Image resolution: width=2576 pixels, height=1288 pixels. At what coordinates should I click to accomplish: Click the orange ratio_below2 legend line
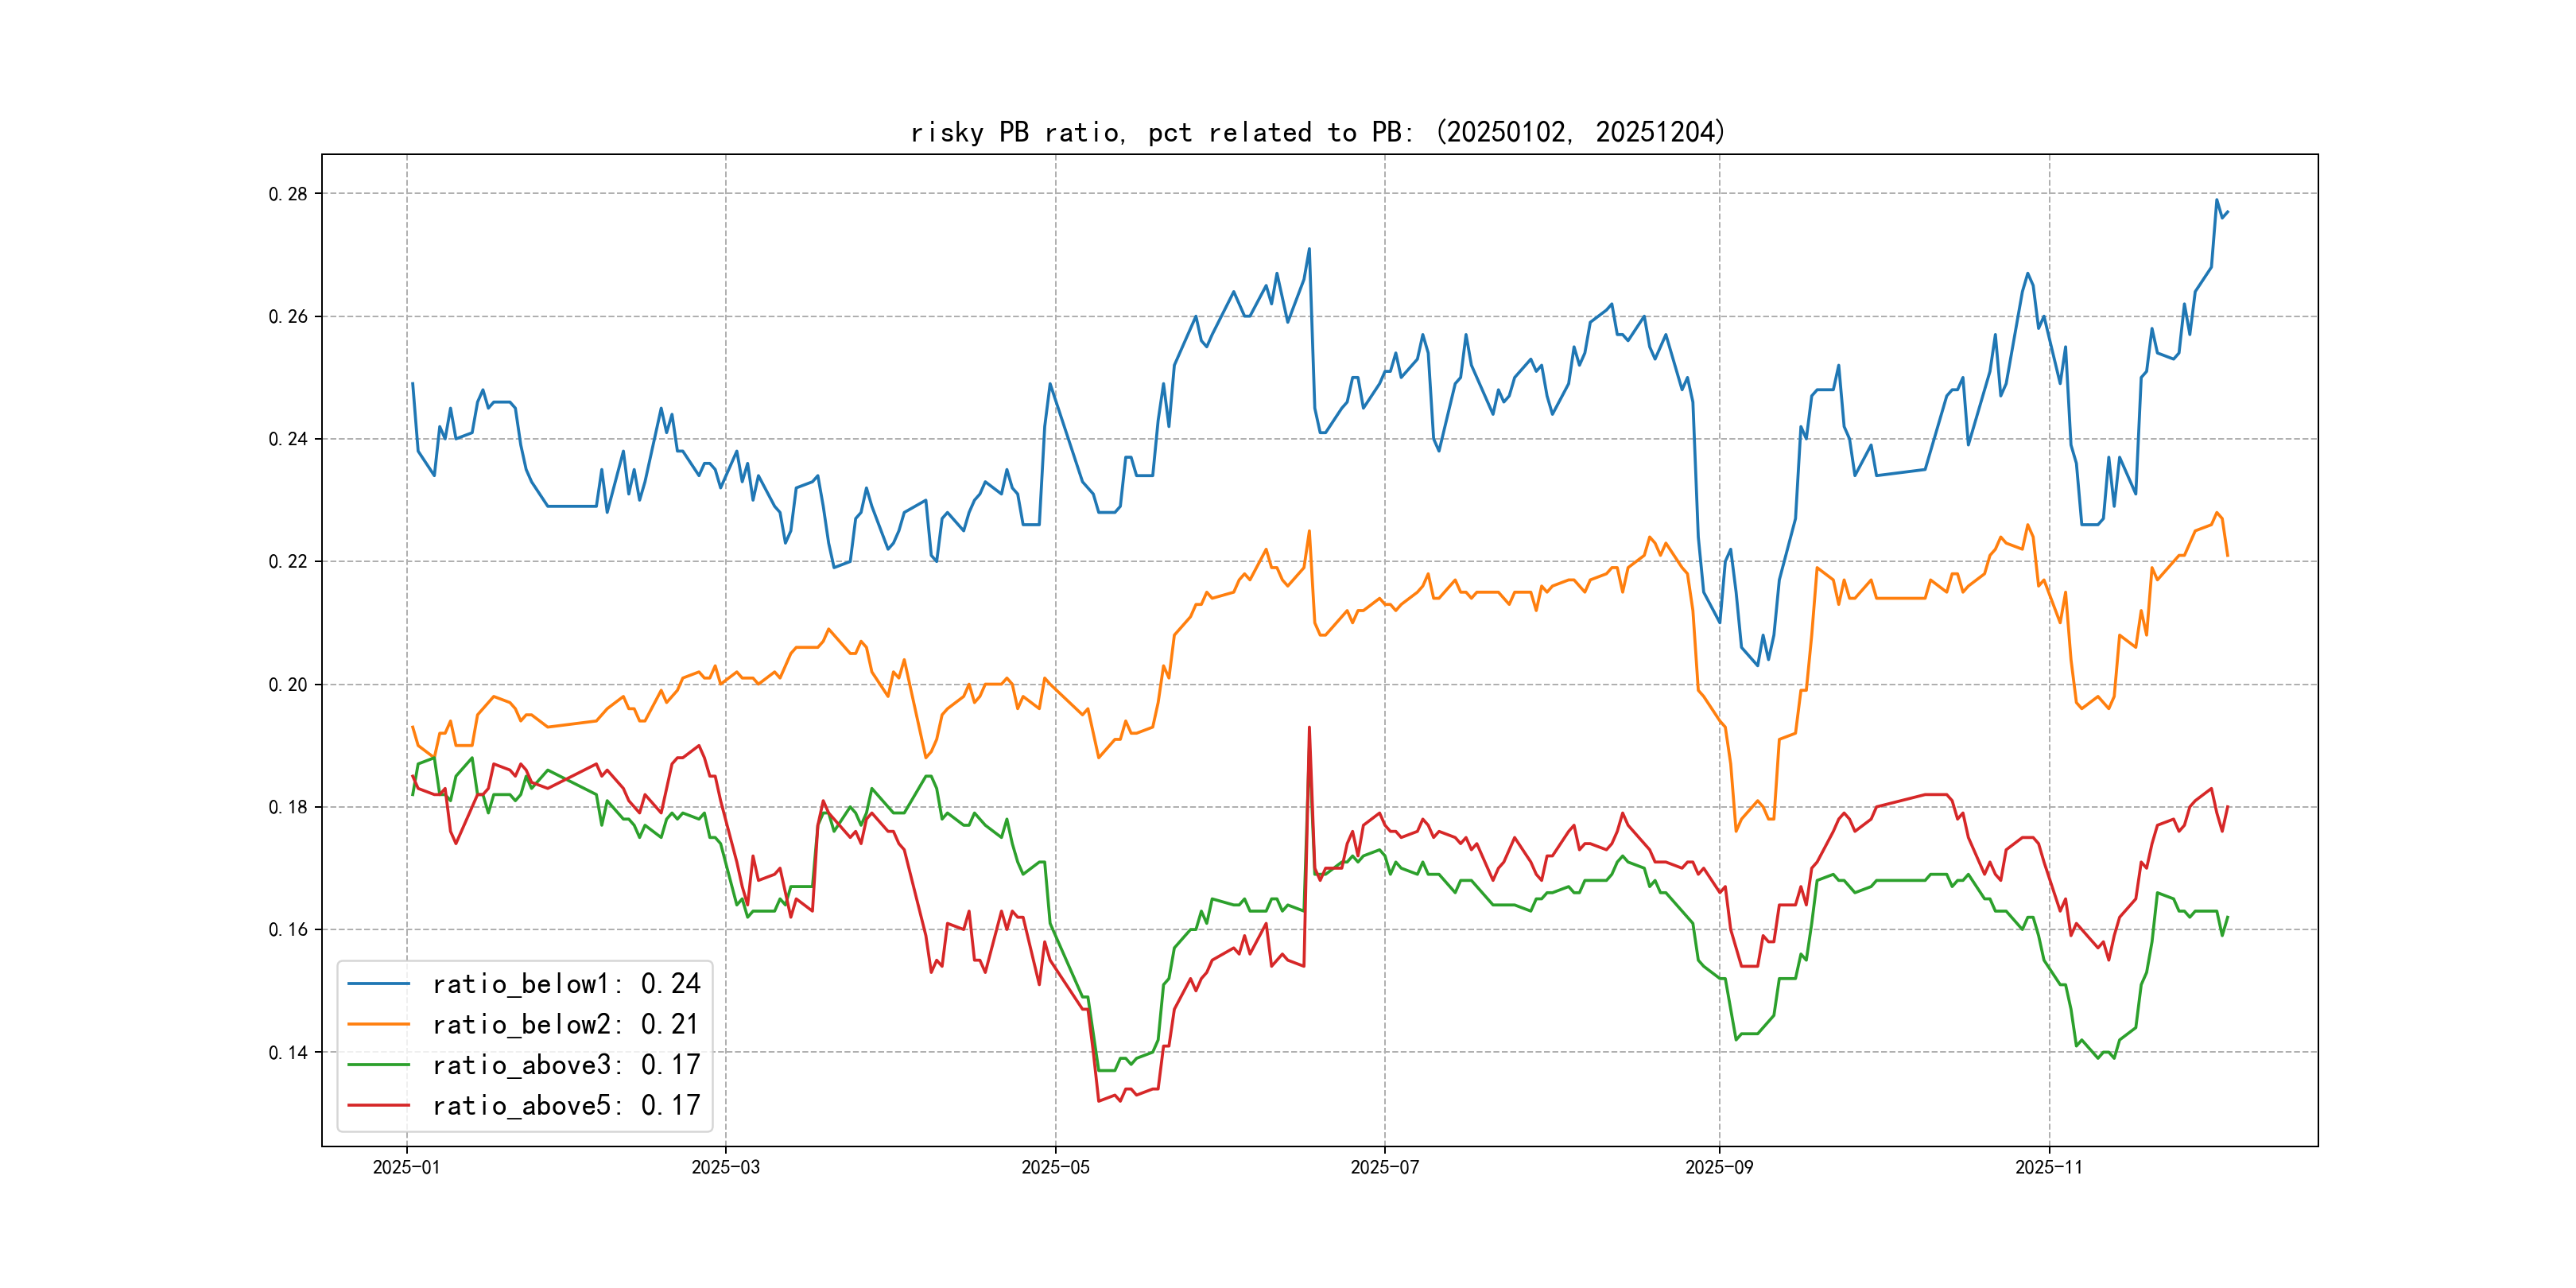point(378,1024)
